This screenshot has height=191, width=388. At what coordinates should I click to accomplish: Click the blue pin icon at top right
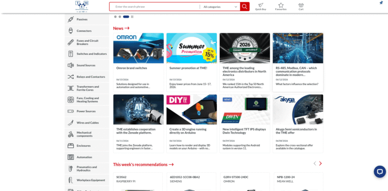[381, 3]
